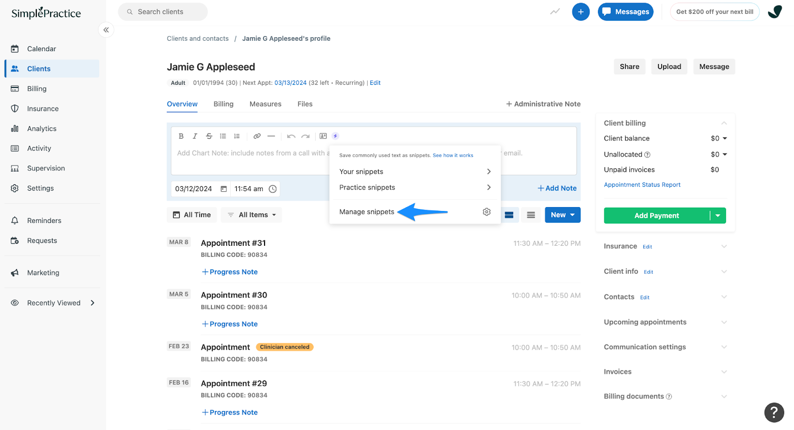Image resolution: width=794 pixels, height=430 pixels.
Task: Click the Bold formatting icon
Action: 181,136
